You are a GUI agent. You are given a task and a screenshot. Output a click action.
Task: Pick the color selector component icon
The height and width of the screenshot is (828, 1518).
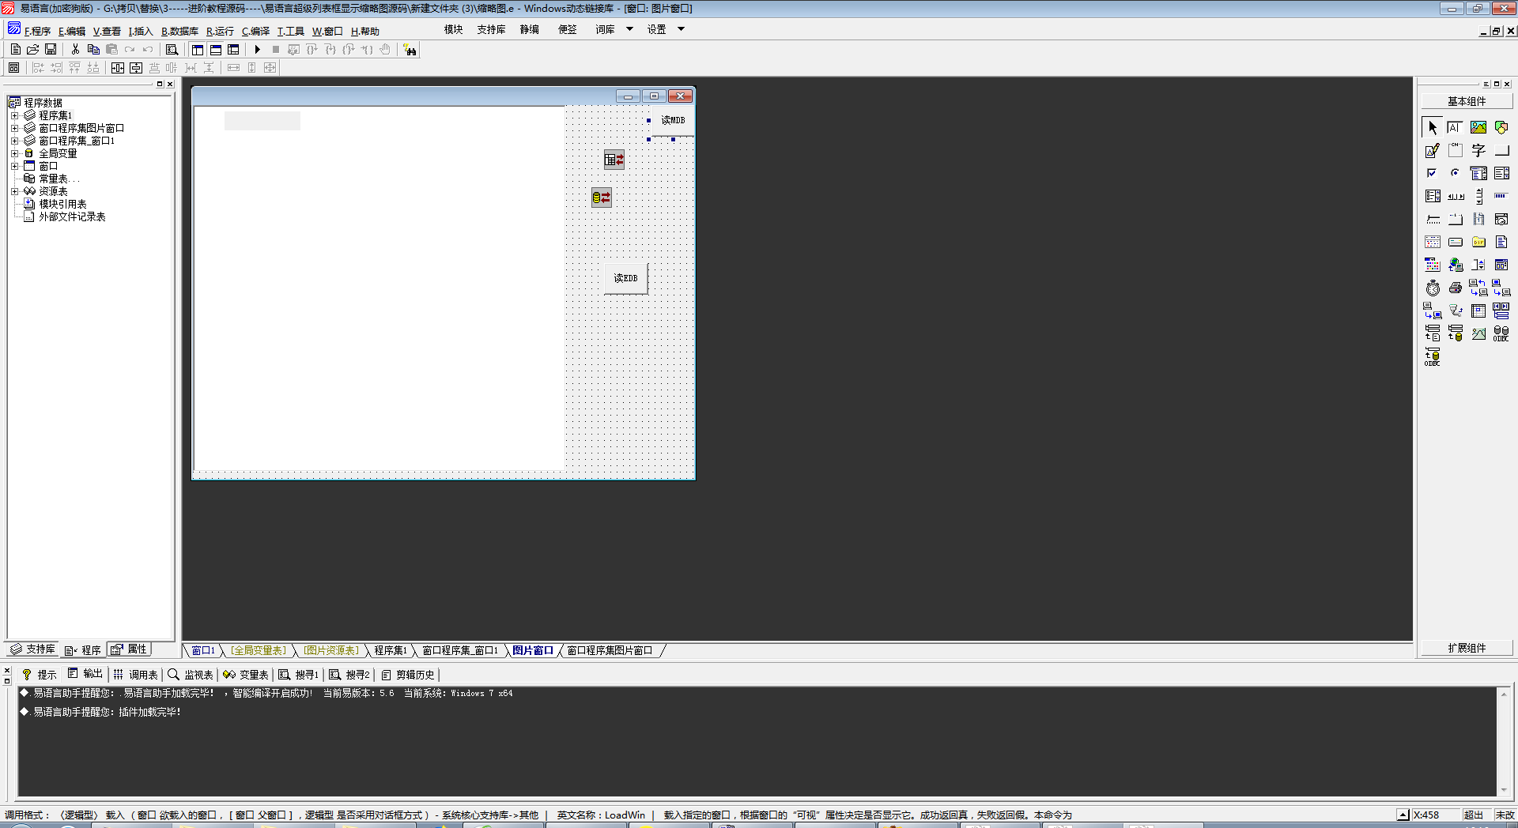pos(1433,265)
